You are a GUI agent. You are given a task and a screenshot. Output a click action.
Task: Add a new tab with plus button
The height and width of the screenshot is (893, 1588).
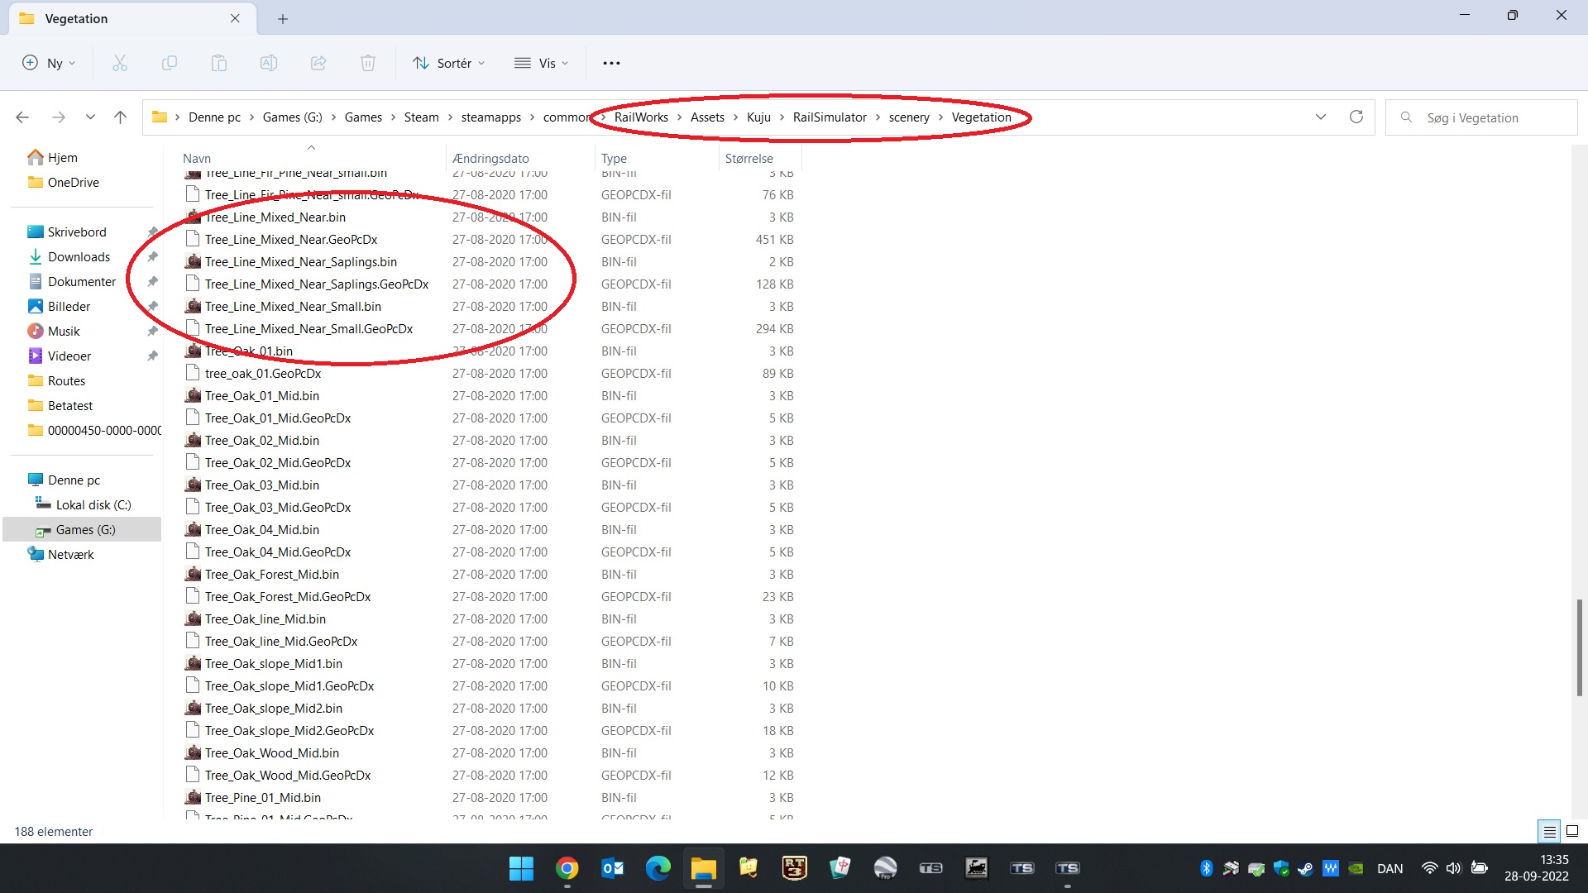pos(283,18)
